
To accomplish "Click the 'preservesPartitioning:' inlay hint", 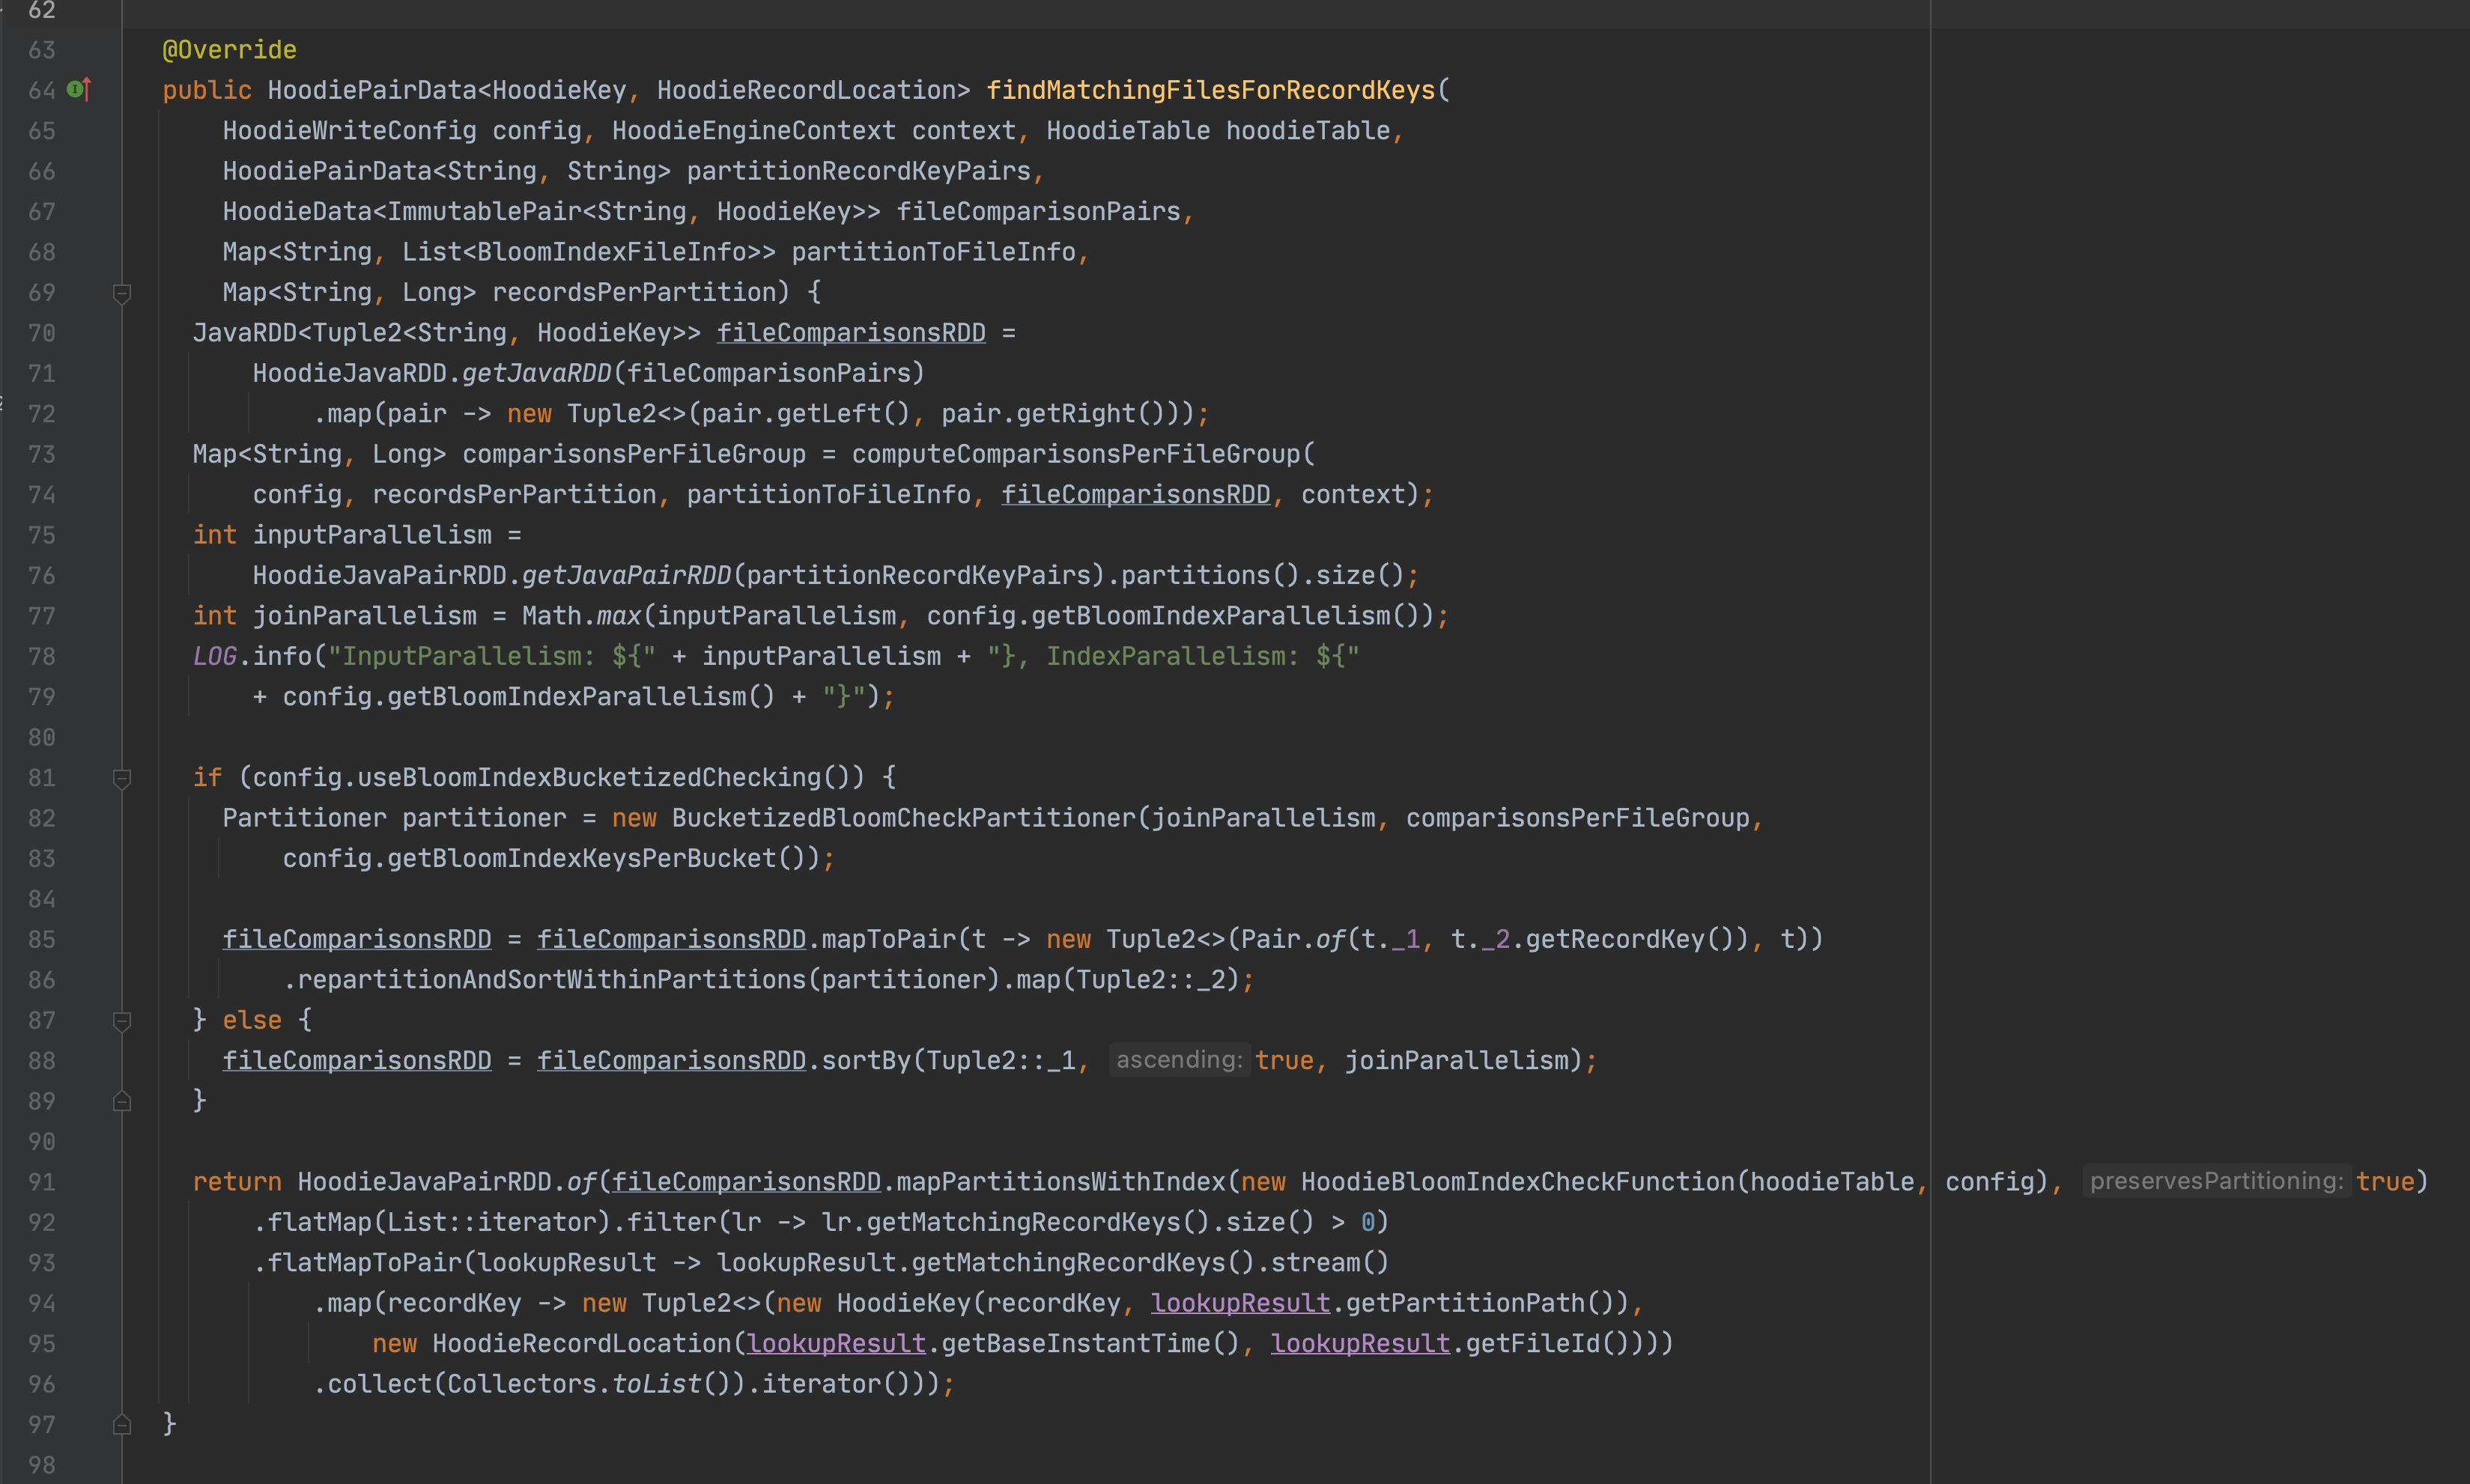I will (x=2215, y=1181).
